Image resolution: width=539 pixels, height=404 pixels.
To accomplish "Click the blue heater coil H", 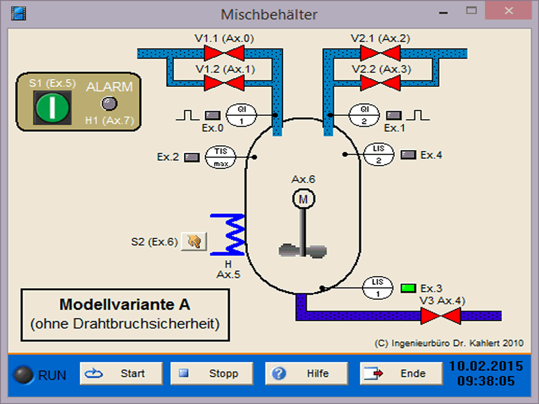I will point(228,234).
